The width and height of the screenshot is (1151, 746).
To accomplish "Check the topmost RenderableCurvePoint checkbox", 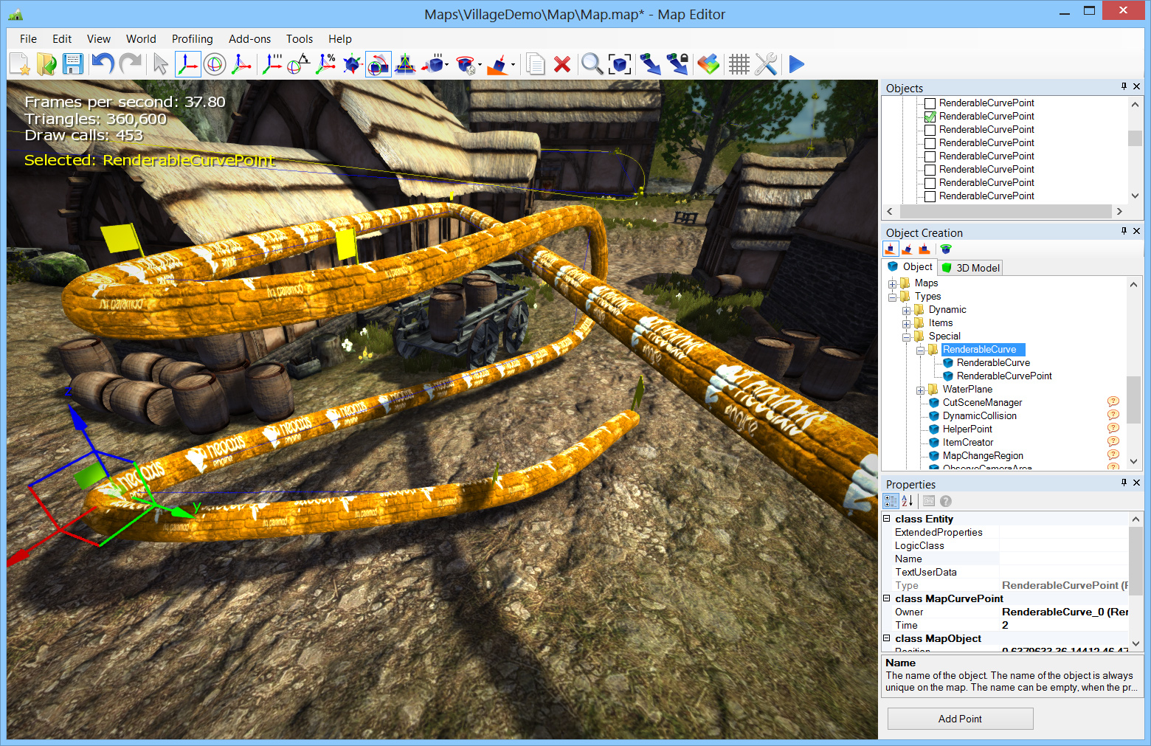I will pyautogui.click(x=930, y=103).
